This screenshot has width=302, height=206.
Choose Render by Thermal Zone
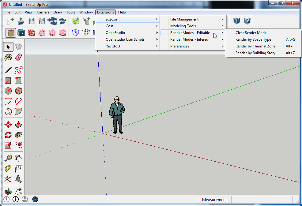(x=263, y=46)
